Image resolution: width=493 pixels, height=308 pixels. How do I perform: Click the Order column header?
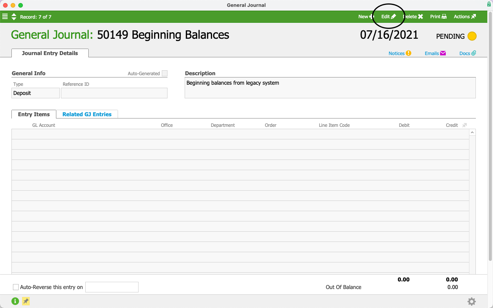pos(271,125)
